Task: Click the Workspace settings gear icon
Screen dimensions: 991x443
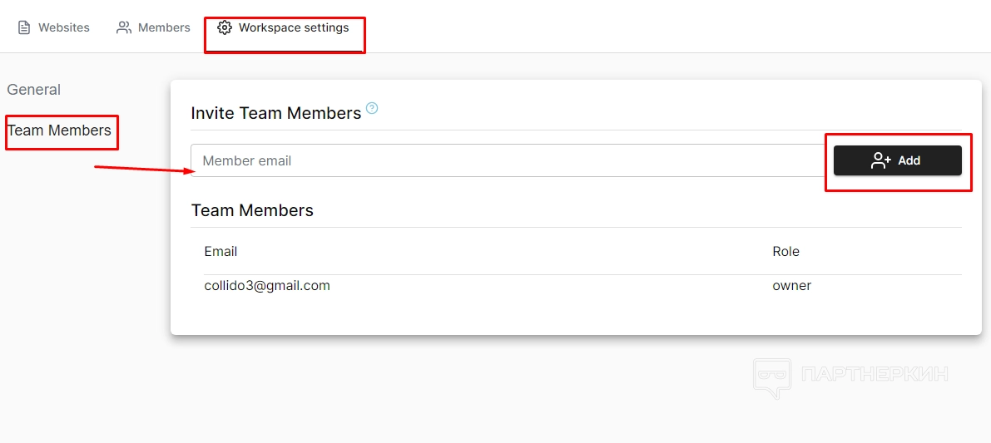Action: 225,27
